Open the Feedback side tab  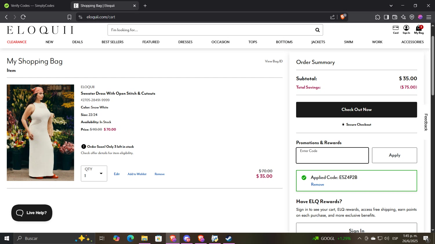coord(426,122)
